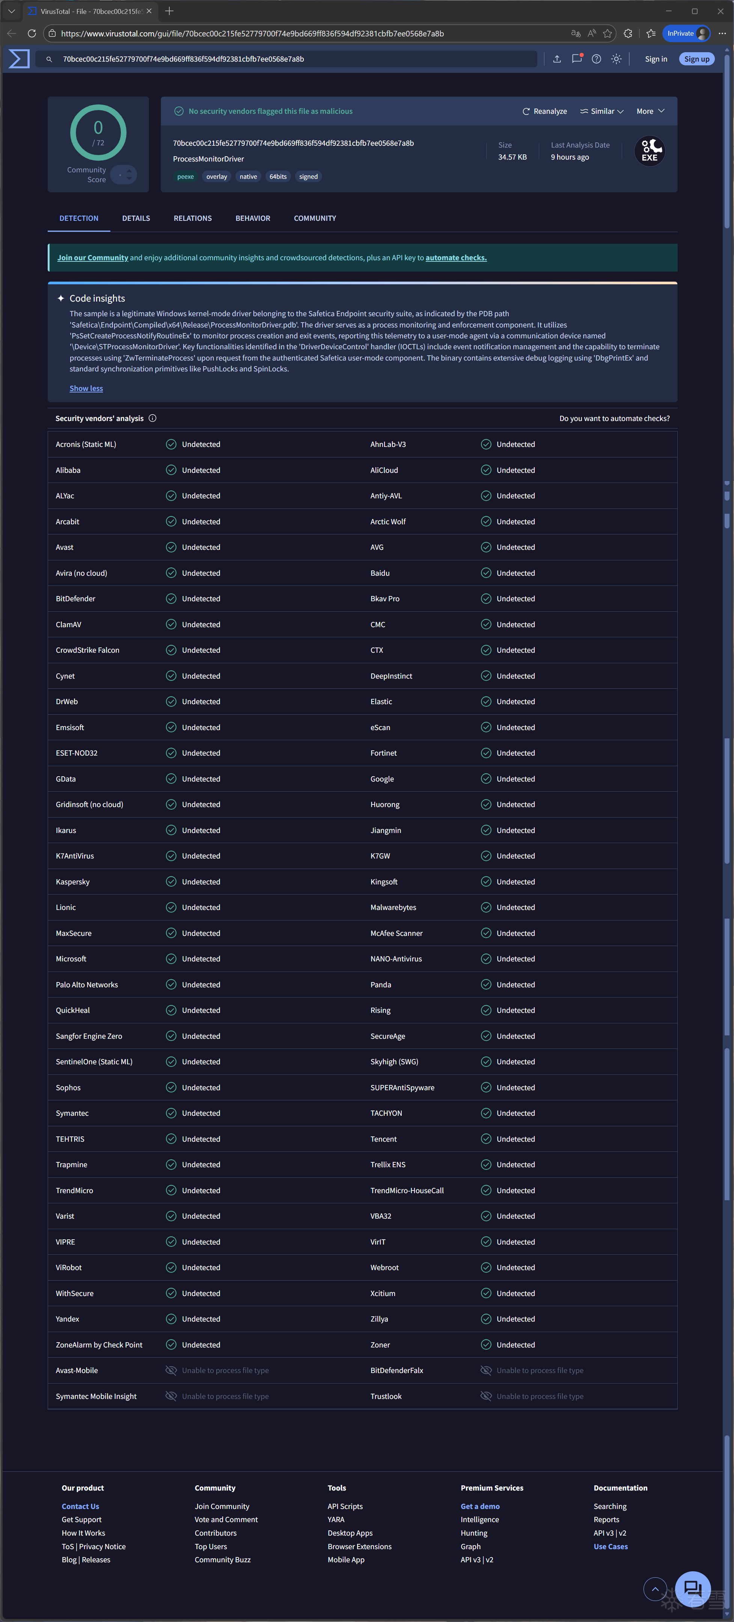The height and width of the screenshot is (1622, 734).
Task: Follow the Join our Community link
Action: coord(92,258)
